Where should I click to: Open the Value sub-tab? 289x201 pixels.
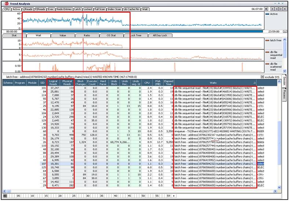coord(63,36)
